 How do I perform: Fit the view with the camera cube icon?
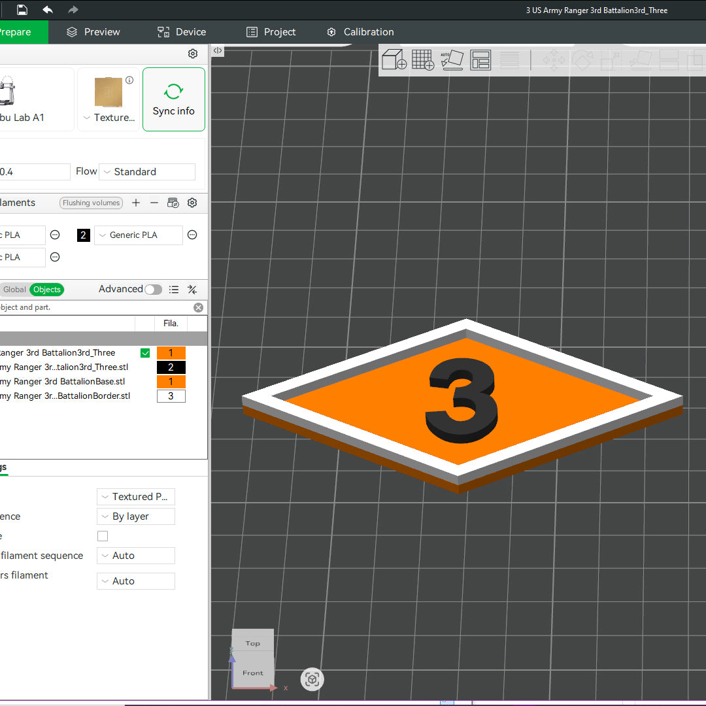pos(312,679)
